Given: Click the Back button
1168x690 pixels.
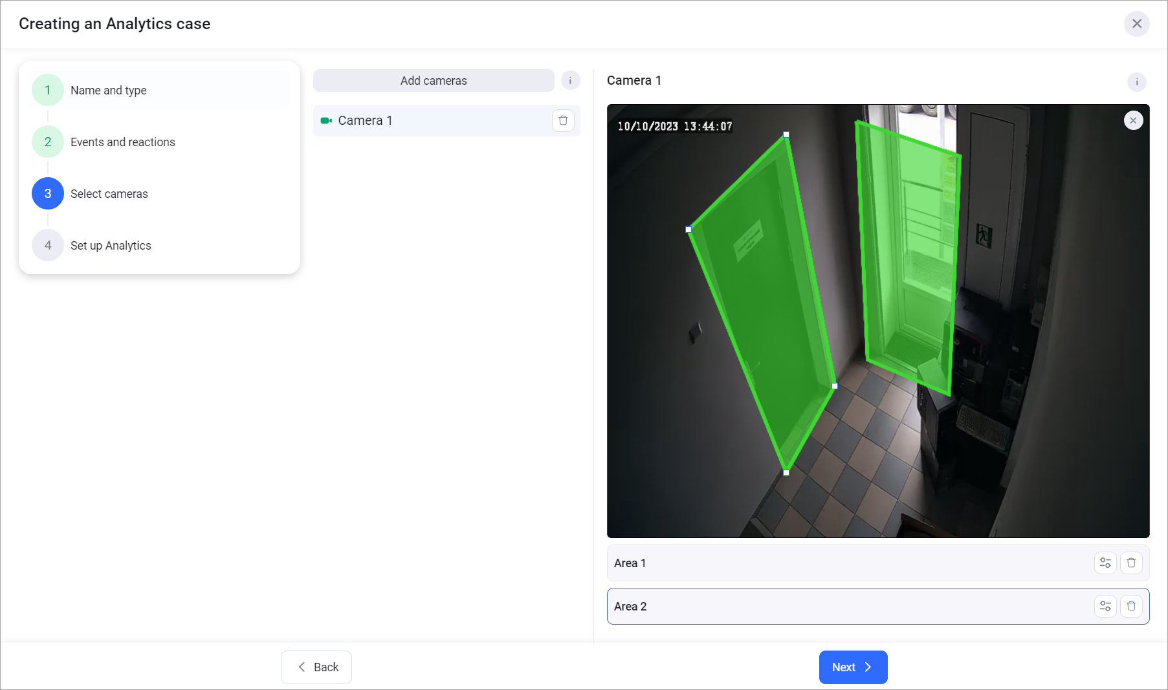Looking at the screenshot, I should (x=316, y=667).
